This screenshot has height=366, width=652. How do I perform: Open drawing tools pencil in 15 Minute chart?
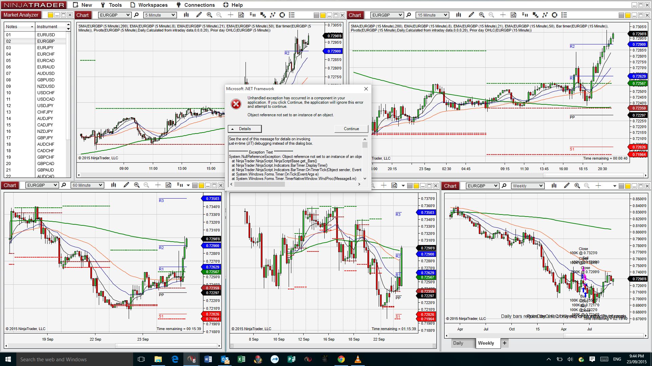tap(471, 15)
